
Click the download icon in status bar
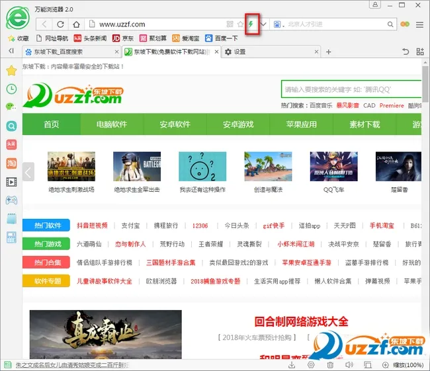[x=292, y=365]
